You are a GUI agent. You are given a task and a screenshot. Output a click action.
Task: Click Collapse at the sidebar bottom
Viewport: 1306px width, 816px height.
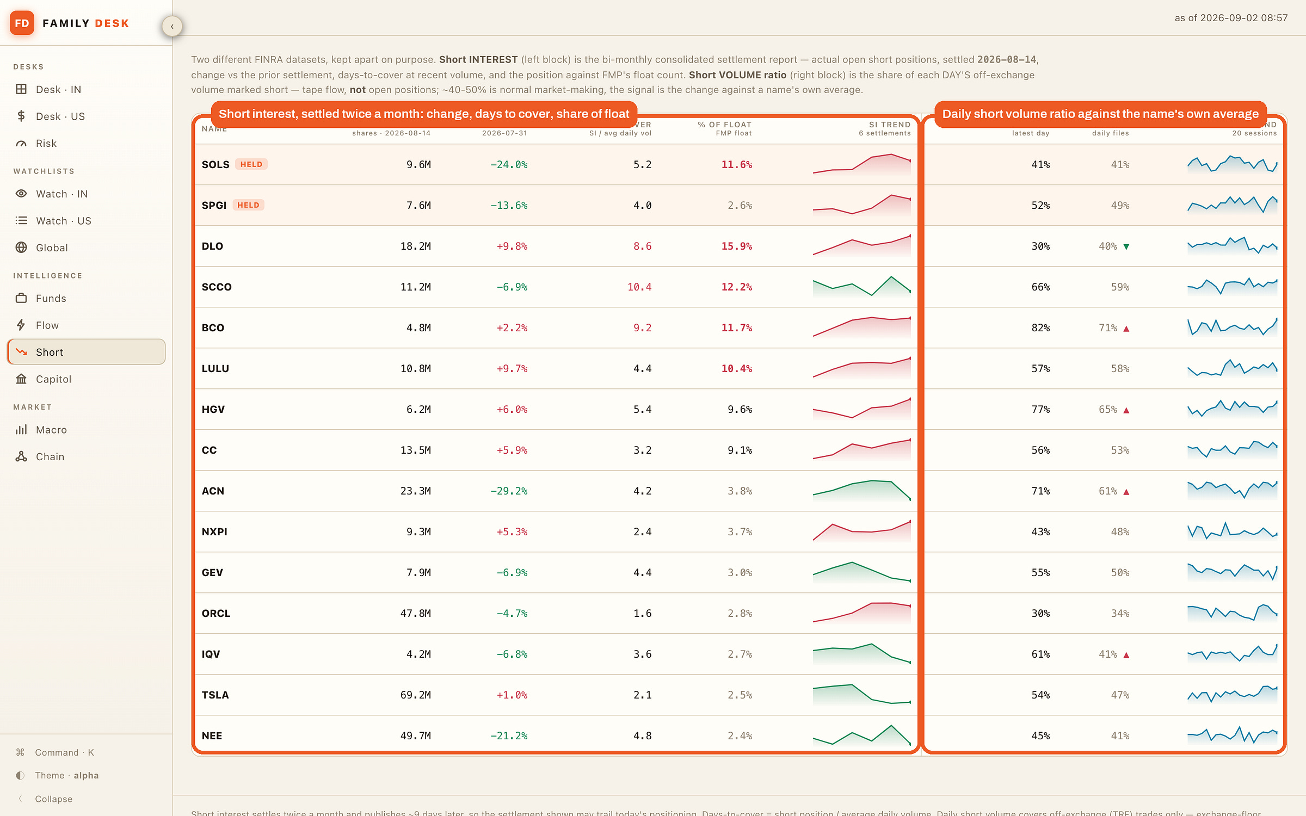(x=53, y=799)
